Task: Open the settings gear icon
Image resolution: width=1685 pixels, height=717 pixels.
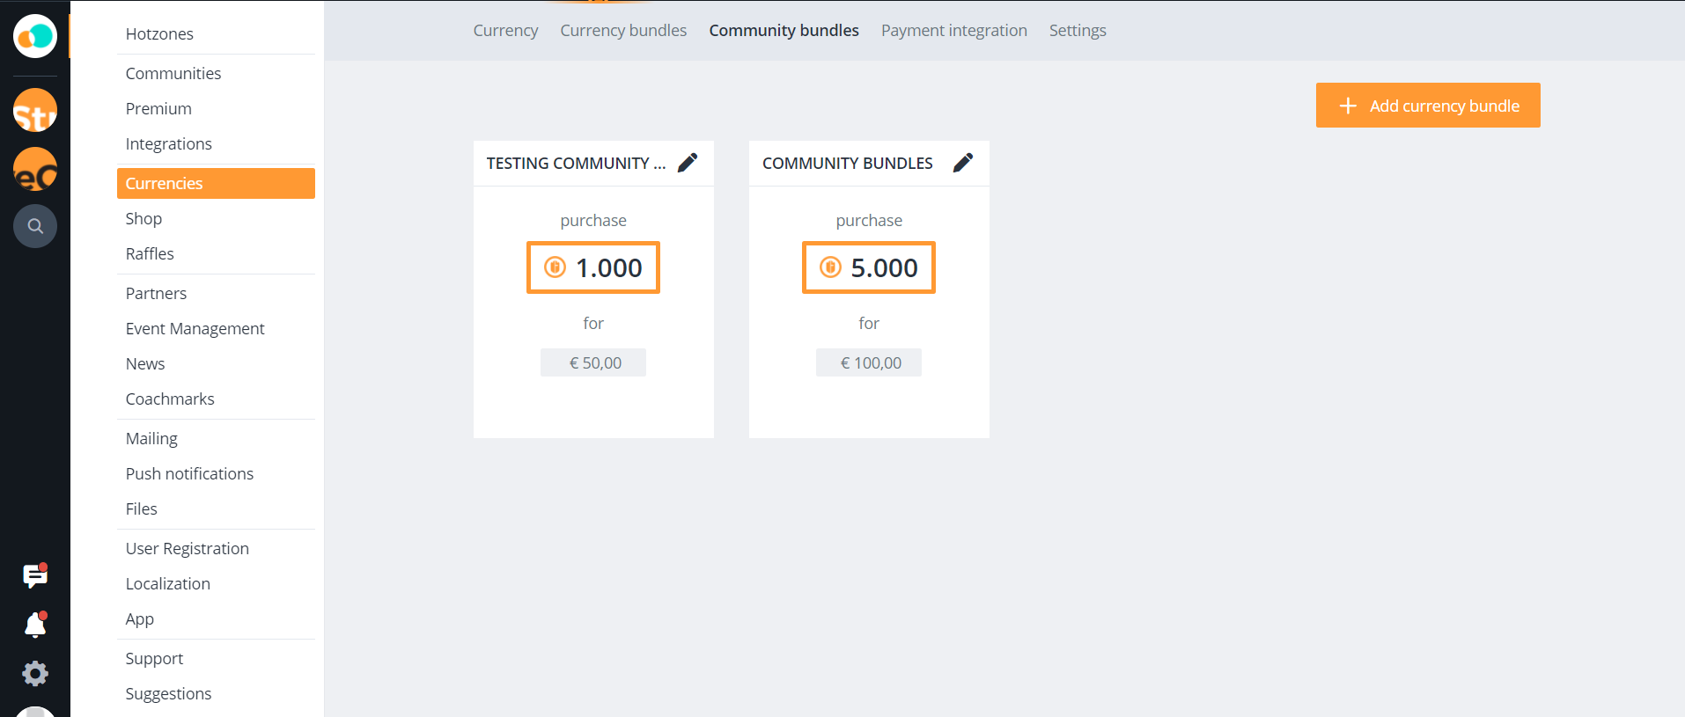Action: pos(35,674)
